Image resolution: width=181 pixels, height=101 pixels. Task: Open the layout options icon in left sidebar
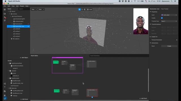(x=5, y=10)
